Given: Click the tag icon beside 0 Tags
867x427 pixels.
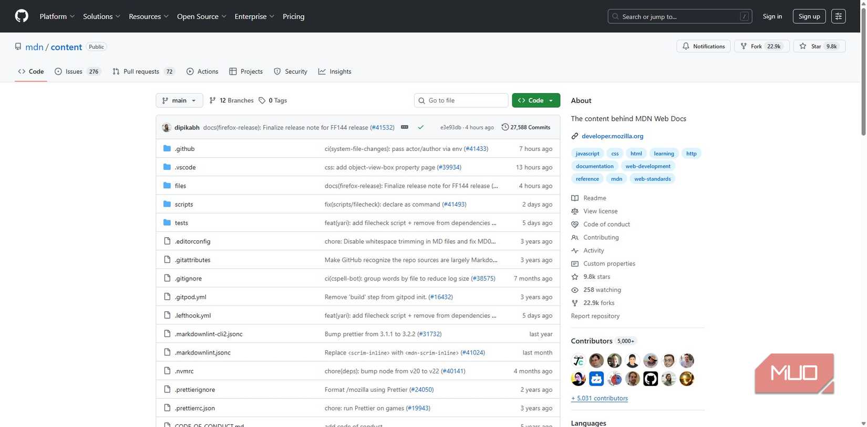Looking at the screenshot, I should click(x=262, y=100).
